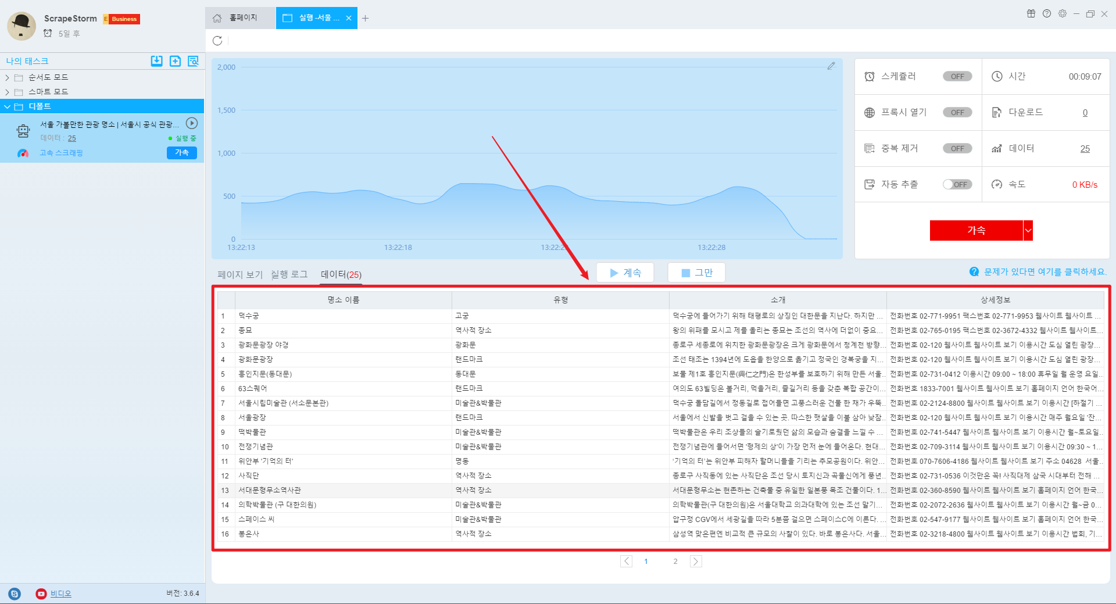
Task: Click the 고속 스크래핑 link
Action: coord(61,153)
